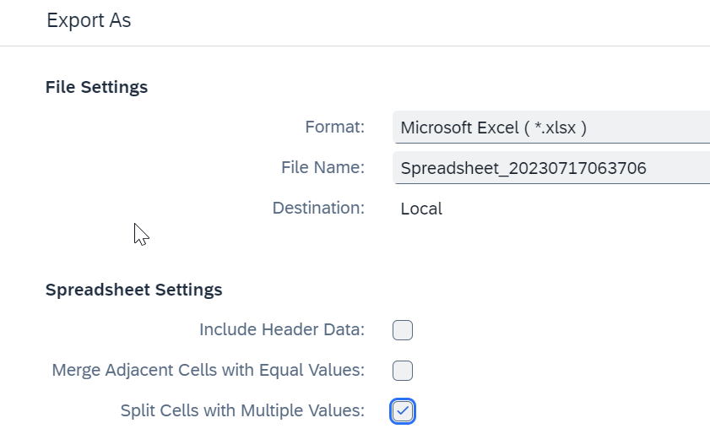710x445 pixels.
Task: Click the File Name: label
Action: pos(322,167)
